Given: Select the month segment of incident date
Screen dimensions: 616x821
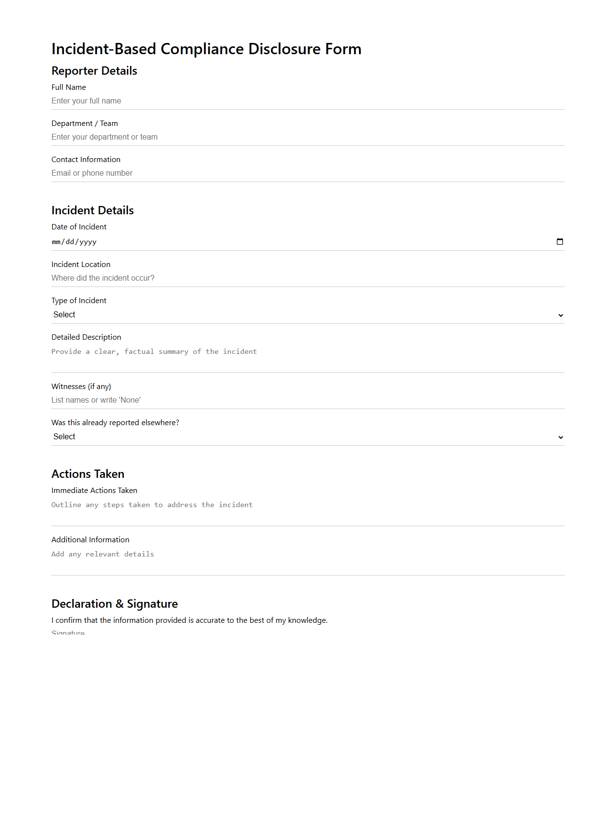Looking at the screenshot, I should 56,242.
